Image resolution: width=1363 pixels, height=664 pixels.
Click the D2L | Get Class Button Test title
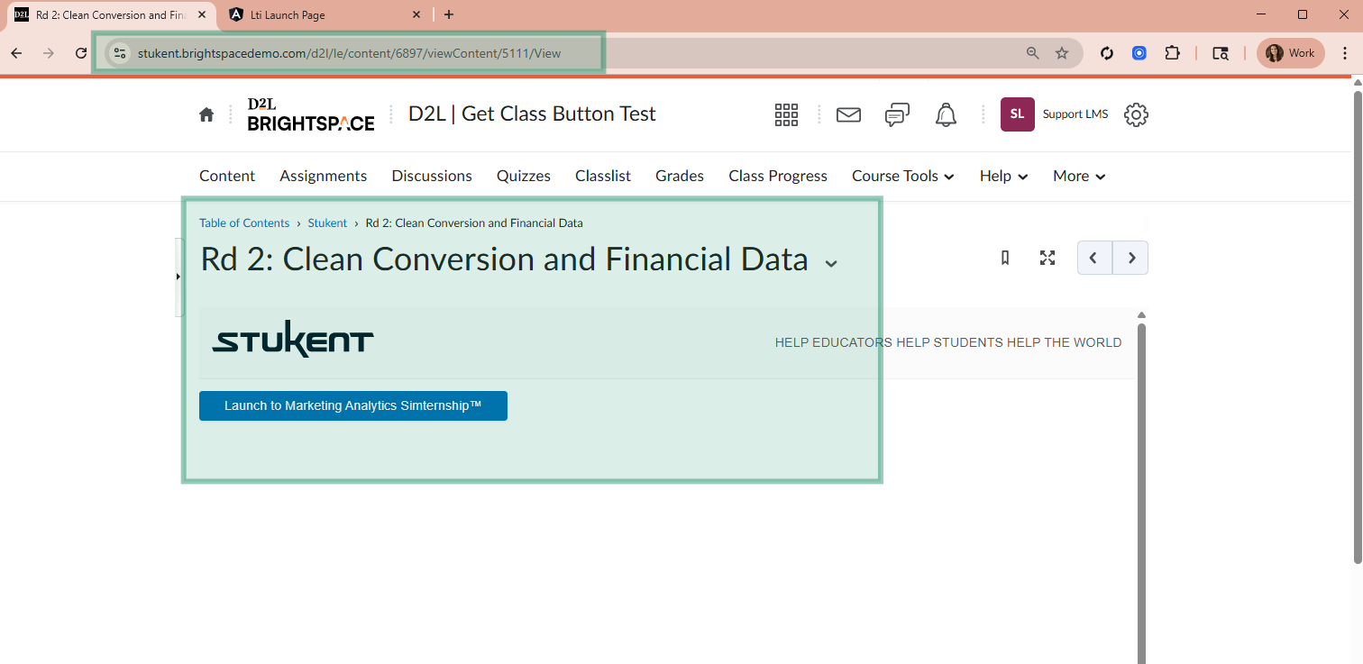pyautogui.click(x=532, y=114)
